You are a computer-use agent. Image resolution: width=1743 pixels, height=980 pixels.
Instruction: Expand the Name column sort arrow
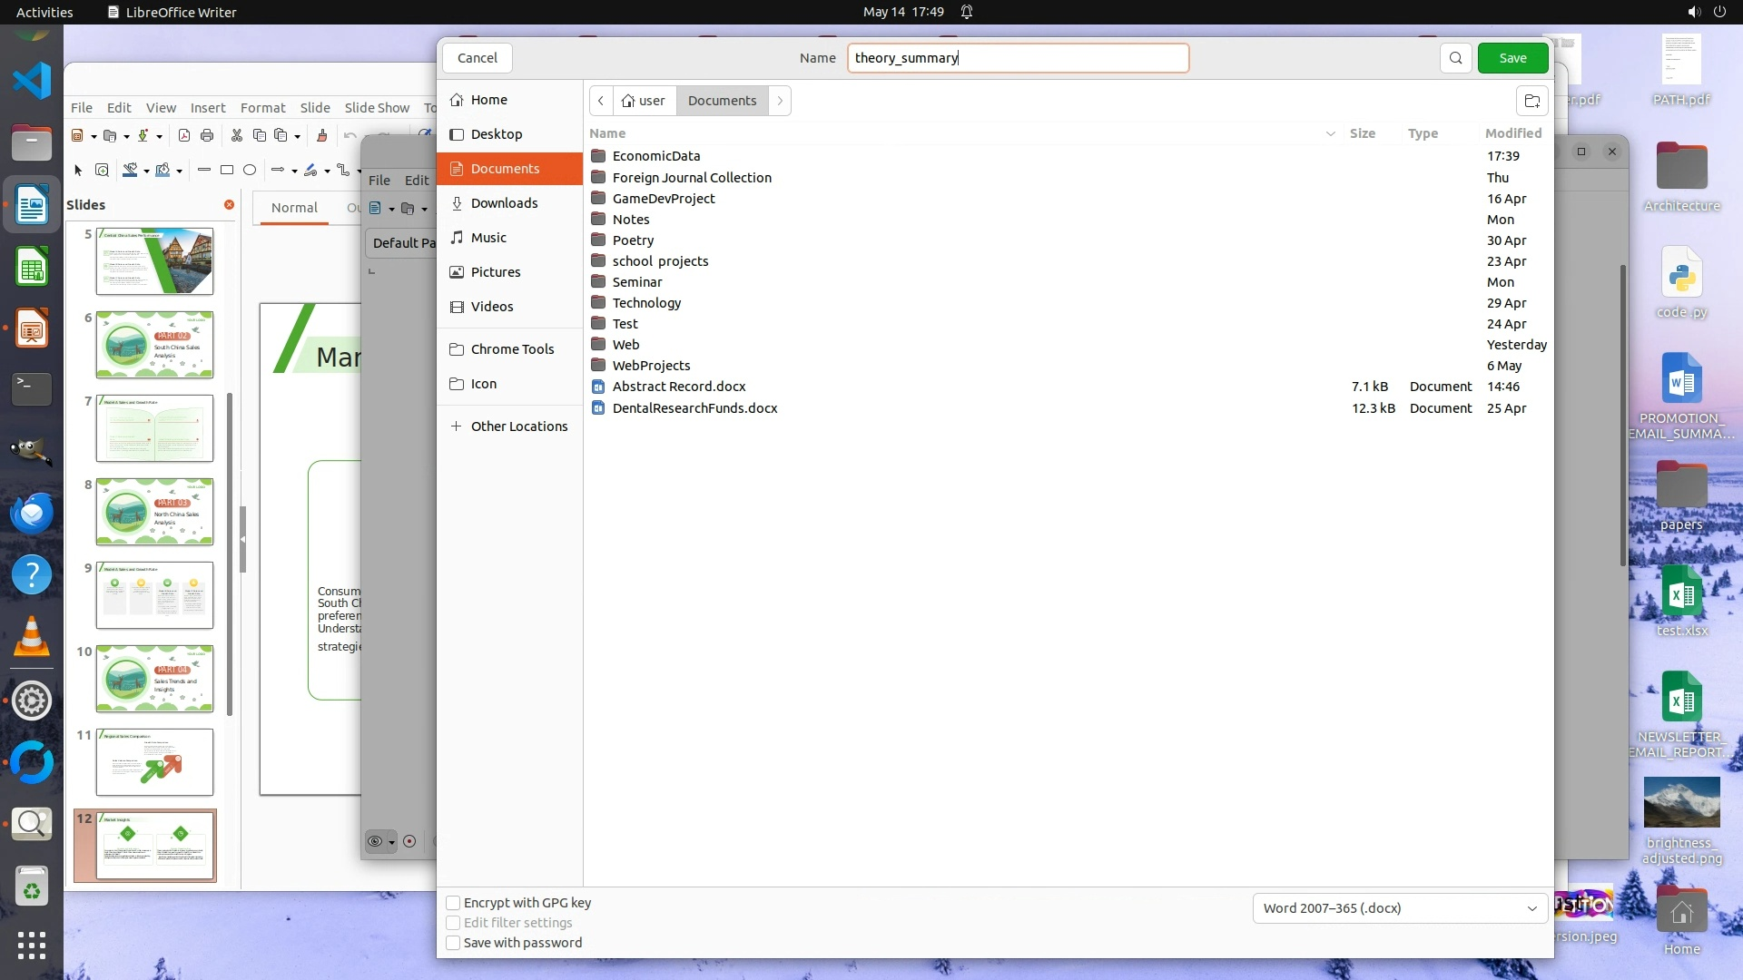1330,133
